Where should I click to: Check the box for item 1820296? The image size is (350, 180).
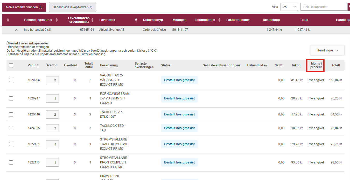[x=11, y=80]
